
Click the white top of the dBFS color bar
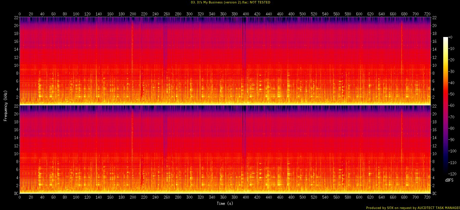(x=445, y=38)
